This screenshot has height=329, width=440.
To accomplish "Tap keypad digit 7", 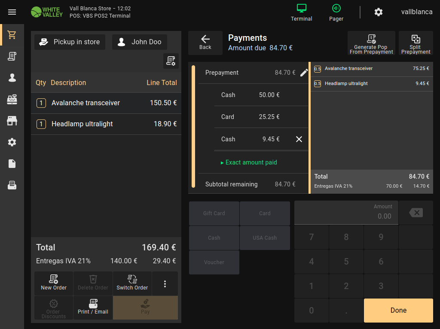I will (x=312, y=237).
